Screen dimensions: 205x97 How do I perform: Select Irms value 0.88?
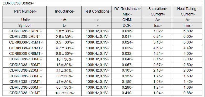pyautogui.click(x=187, y=93)
